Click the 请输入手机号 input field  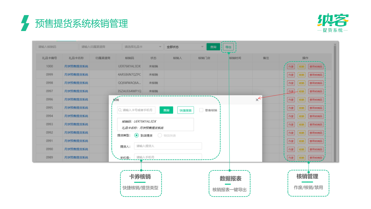click(168, 157)
